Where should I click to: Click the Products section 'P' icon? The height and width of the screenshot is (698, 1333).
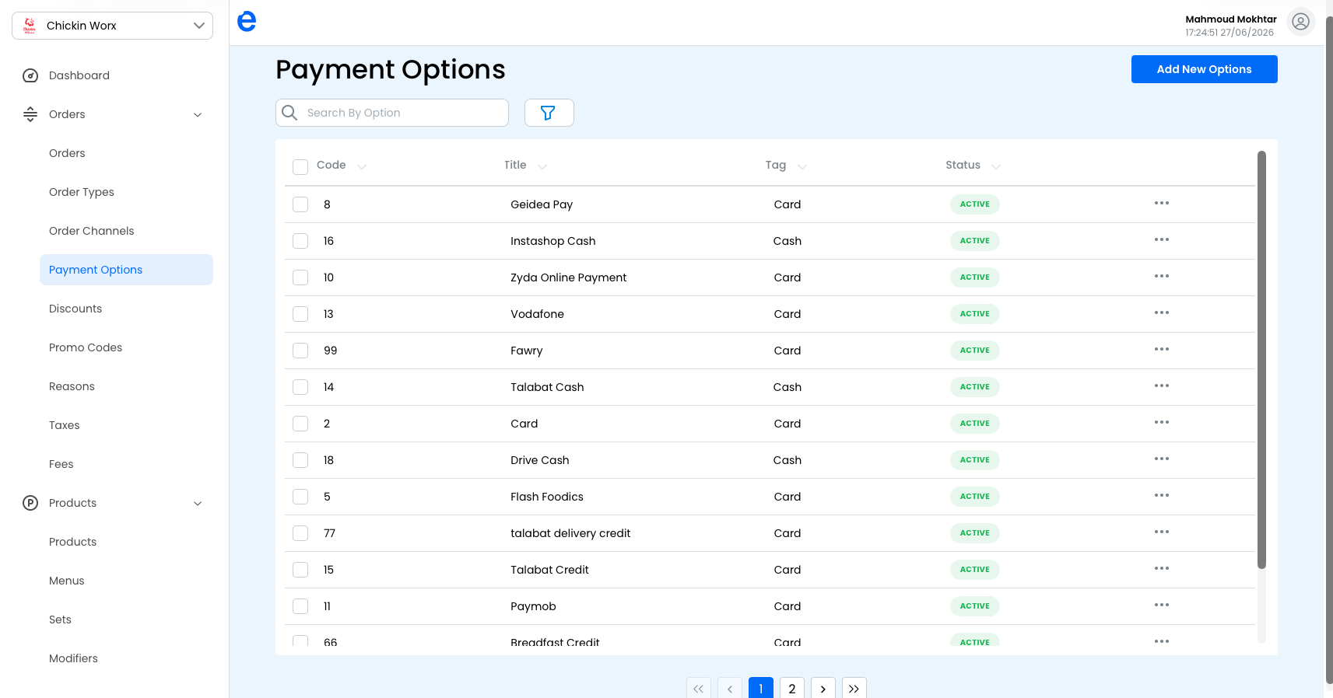click(x=30, y=503)
